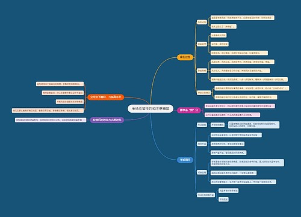
Task: Click upper pink leaf beside magenta node
Action: pos(240,106)
